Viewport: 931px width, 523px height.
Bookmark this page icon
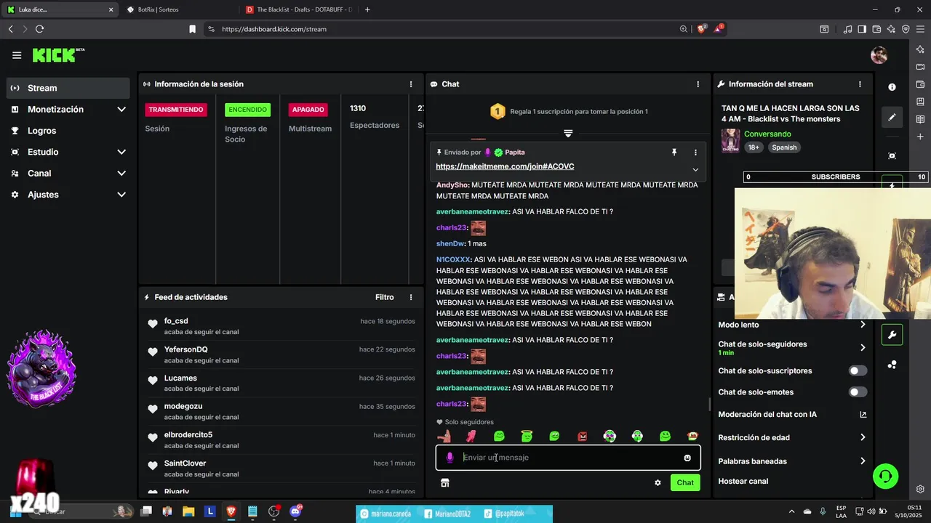click(192, 29)
